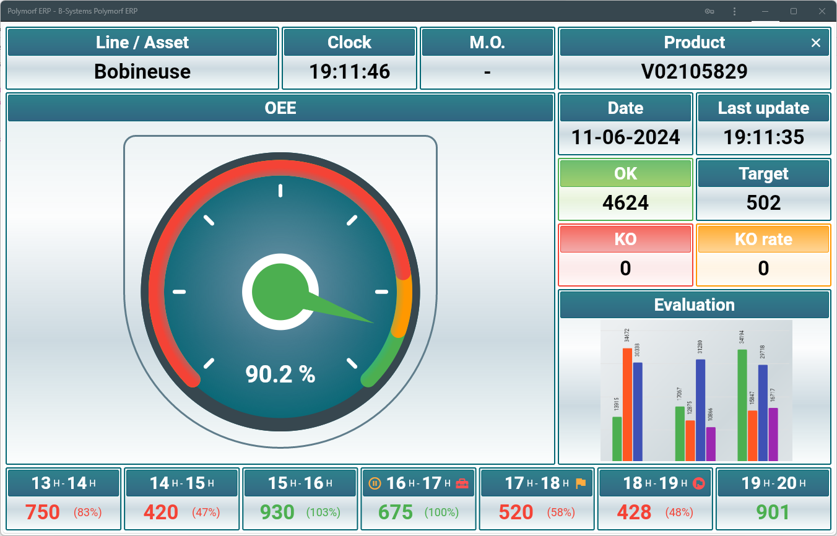Click the Target header
Screen dimensions: 837x536
click(x=763, y=173)
